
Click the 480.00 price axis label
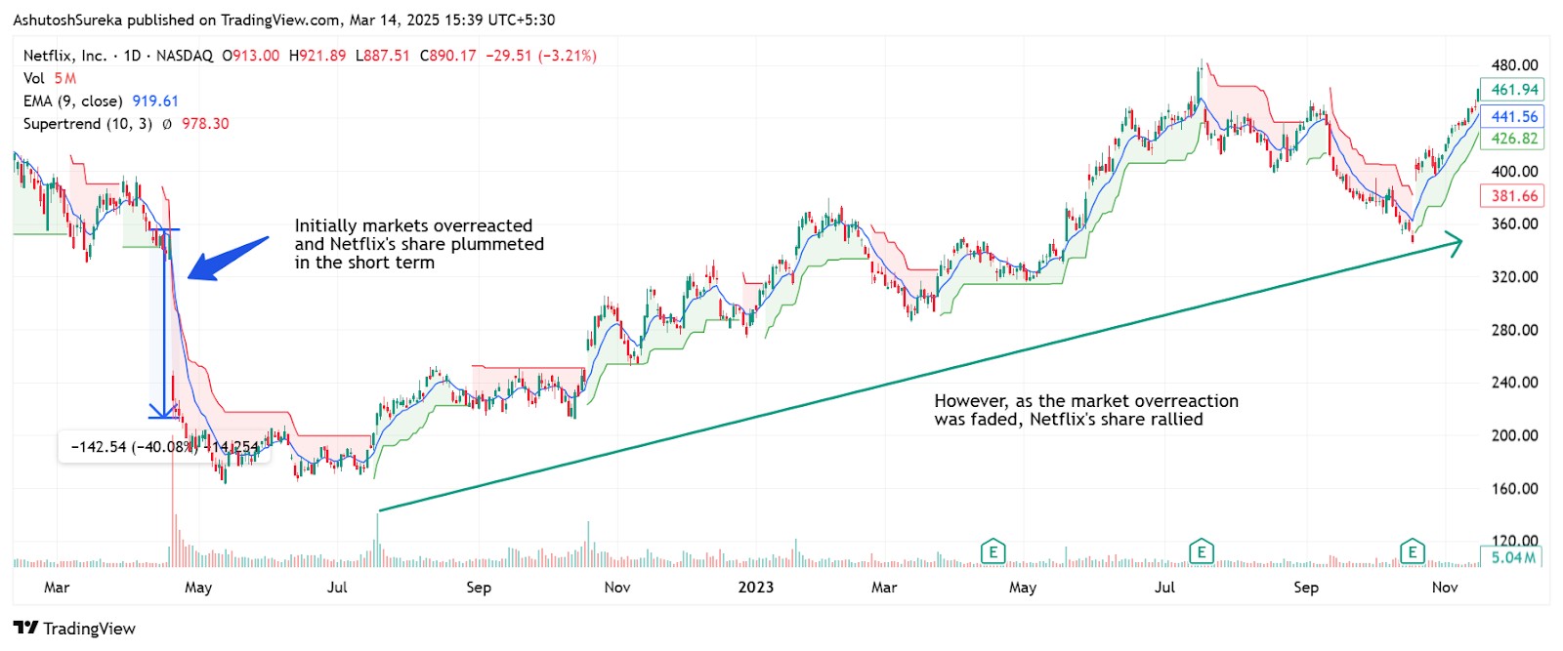tap(1514, 65)
